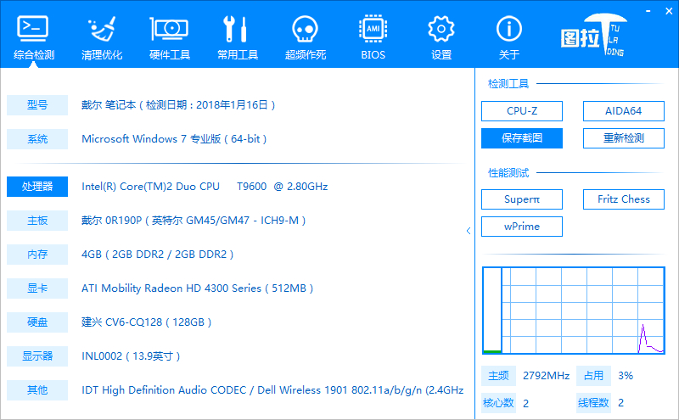679x420 pixels.
Task: Select the 显示器 category label
Action: (x=37, y=356)
